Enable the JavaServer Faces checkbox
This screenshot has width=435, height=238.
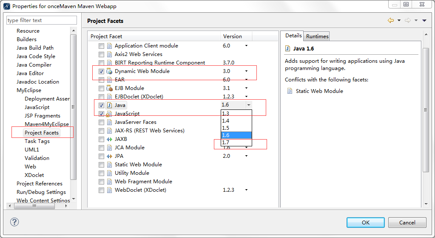(101, 122)
